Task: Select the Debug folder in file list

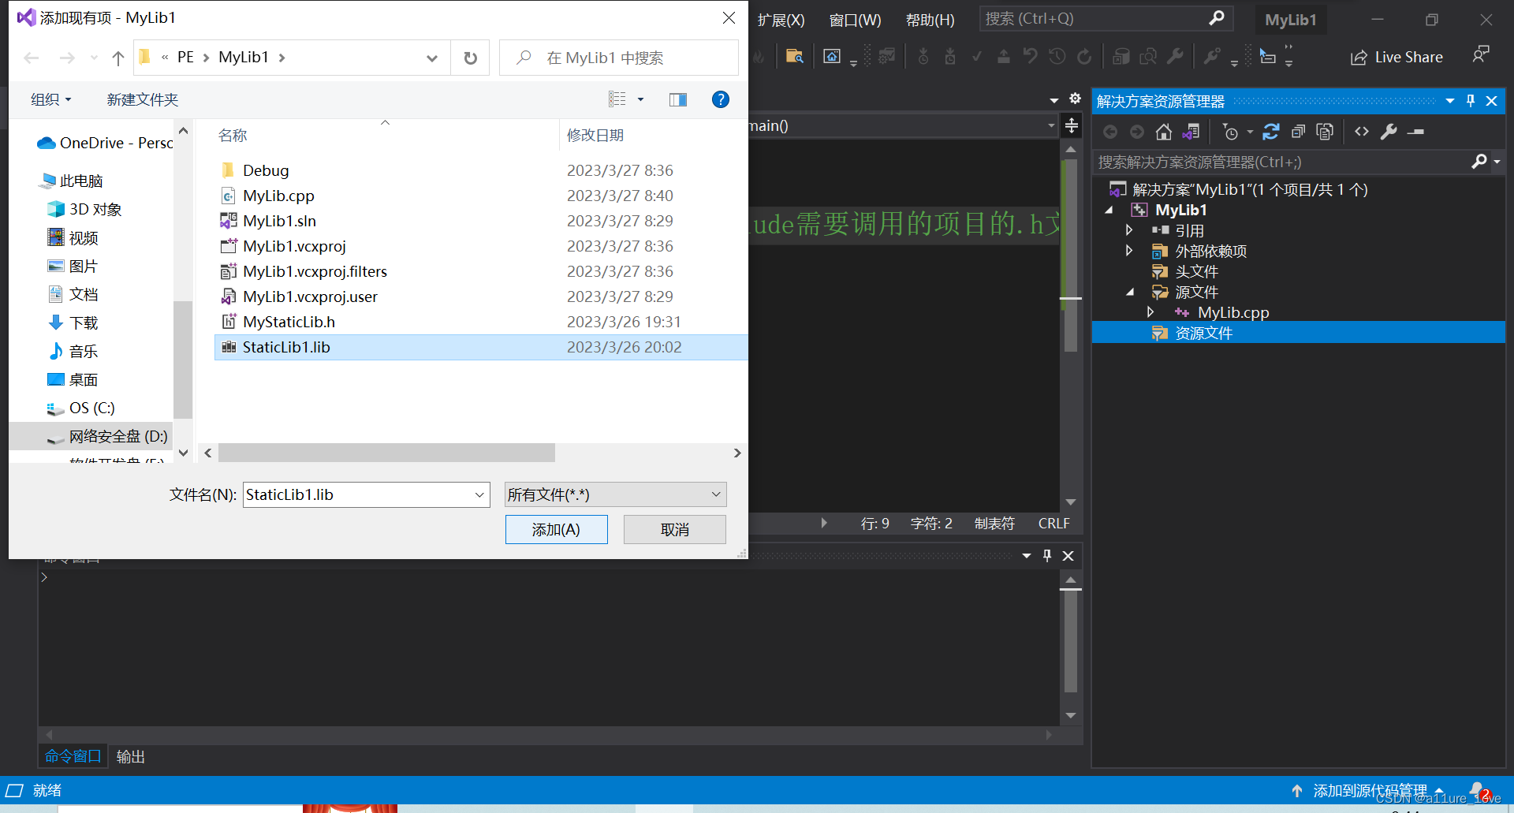Action: click(x=266, y=170)
